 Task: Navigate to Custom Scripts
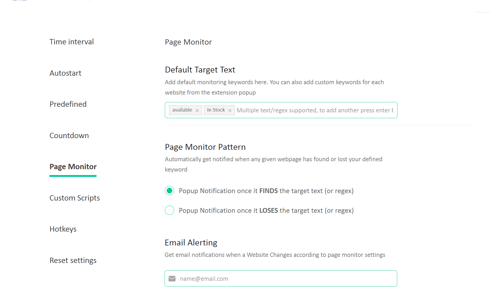[x=75, y=198]
